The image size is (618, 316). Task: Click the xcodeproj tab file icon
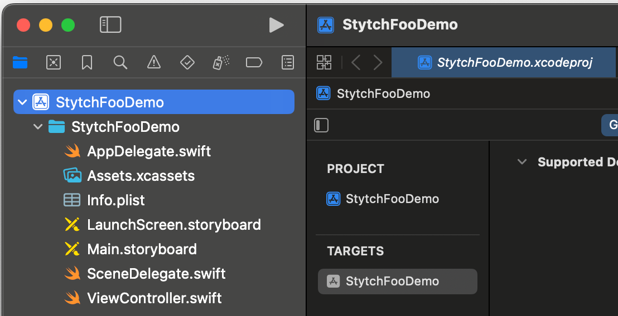tap(424, 62)
